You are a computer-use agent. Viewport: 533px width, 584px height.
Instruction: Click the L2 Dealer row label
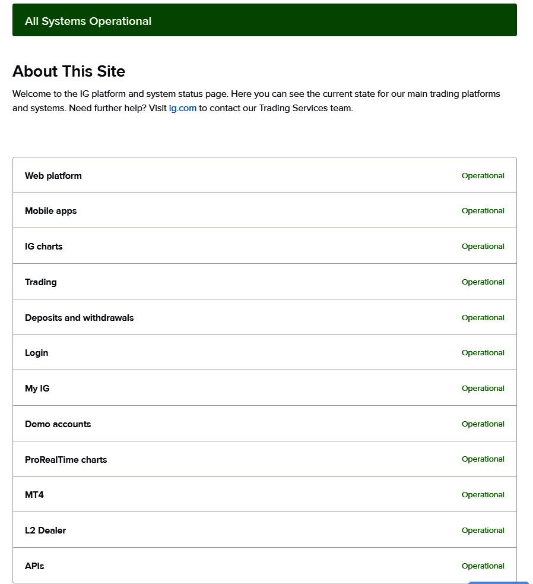tap(45, 531)
